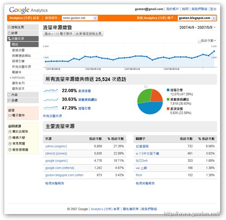Click the question-mark icon beside 關於此報告

coord(10,132)
